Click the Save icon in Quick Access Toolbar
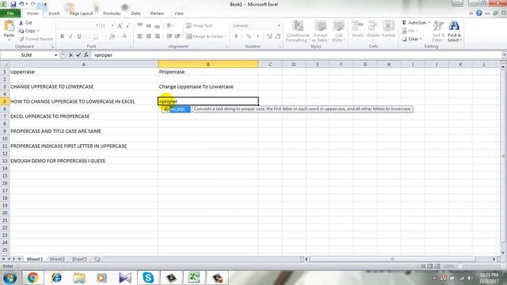507x285 pixels. [13, 4]
